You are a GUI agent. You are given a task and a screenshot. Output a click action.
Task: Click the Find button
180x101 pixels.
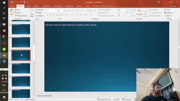tap(167, 10)
